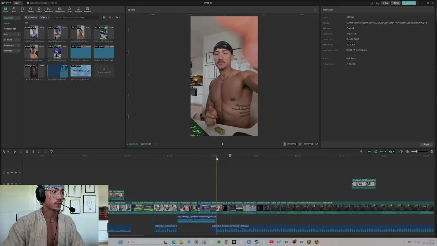The image size is (437, 246).
Task: Click the Importera button
Action: pos(31,17)
